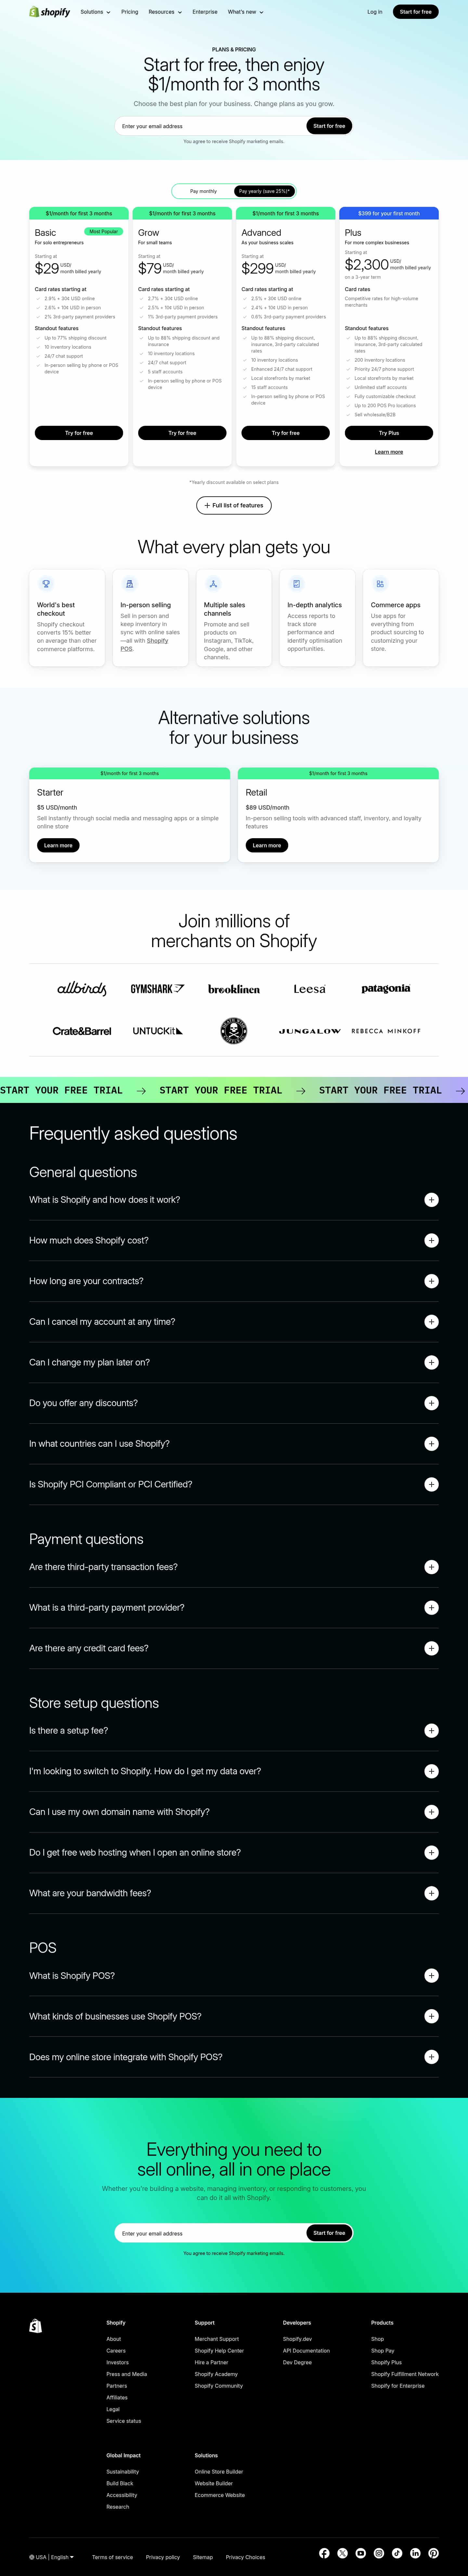Open the Pinterest social link in footer
468x2576 pixels.
click(433, 2553)
